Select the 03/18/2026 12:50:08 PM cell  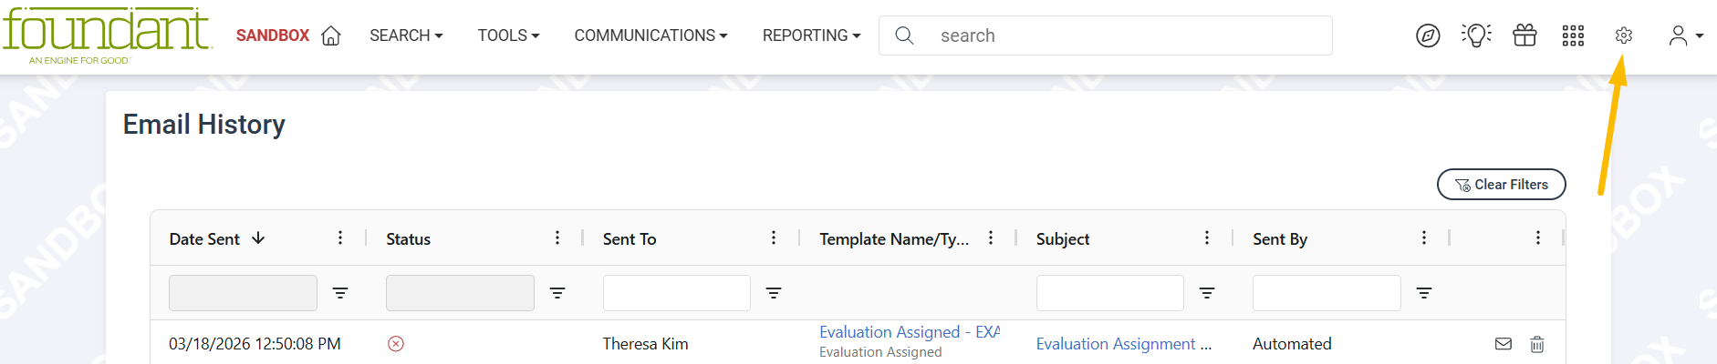point(255,344)
